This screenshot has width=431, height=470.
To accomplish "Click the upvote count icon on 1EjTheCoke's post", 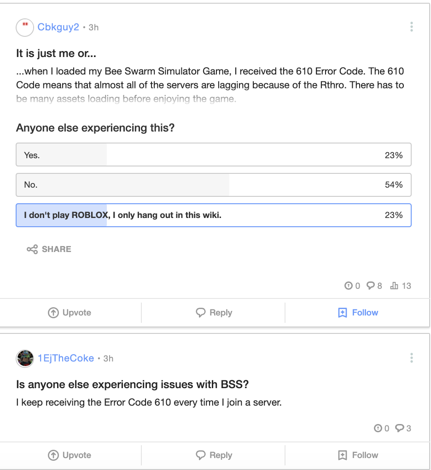I will coord(378,429).
